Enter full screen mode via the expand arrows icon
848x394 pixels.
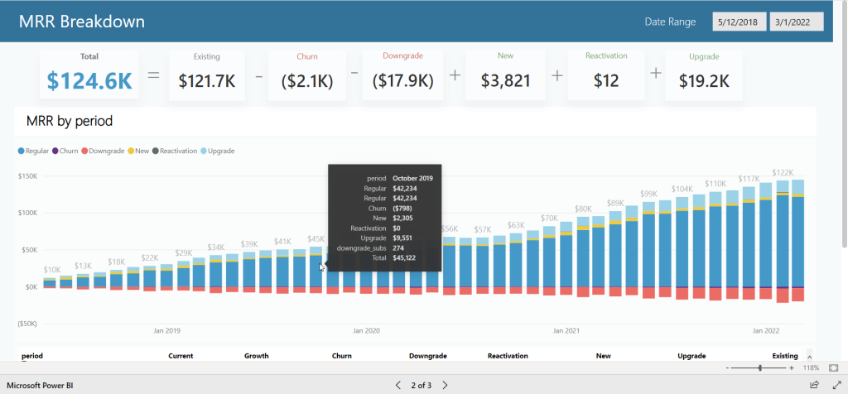click(x=835, y=385)
